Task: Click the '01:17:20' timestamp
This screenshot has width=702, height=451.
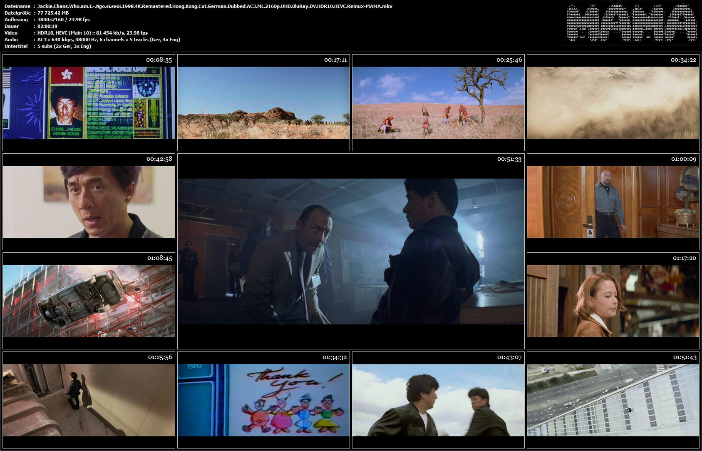Action: pos(685,258)
